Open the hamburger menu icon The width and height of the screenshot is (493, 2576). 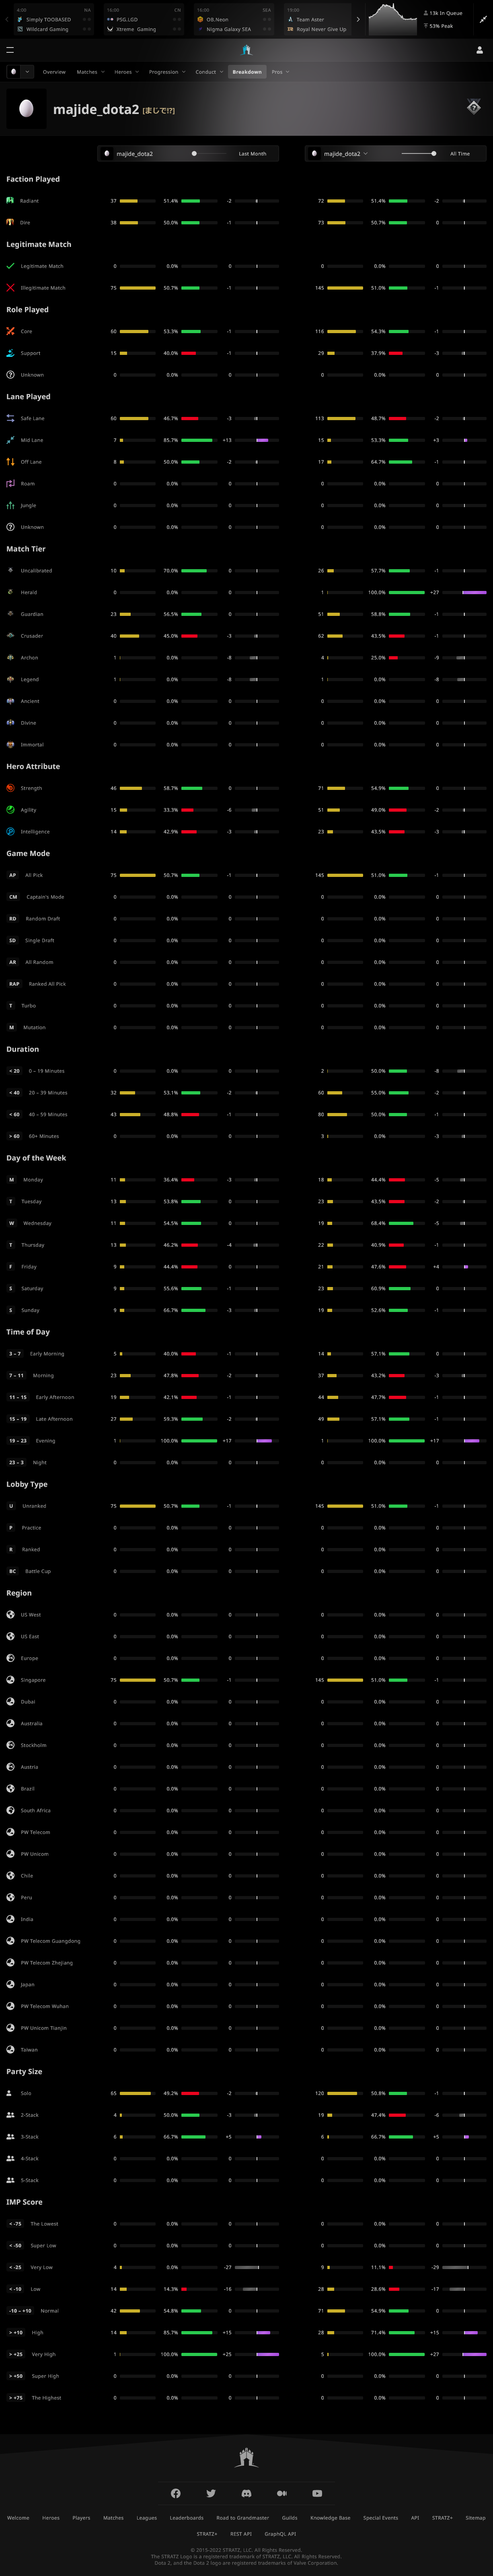click(10, 49)
